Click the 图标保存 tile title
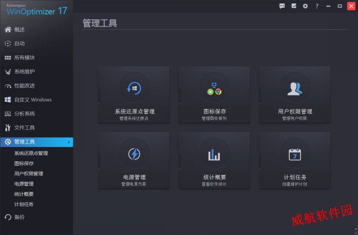The height and width of the screenshot is (235, 358). [x=215, y=112]
